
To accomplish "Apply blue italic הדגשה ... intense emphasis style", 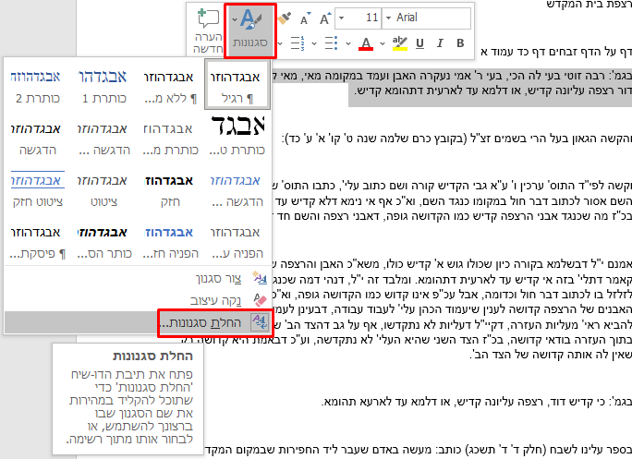I will click(x=237, y=189).
